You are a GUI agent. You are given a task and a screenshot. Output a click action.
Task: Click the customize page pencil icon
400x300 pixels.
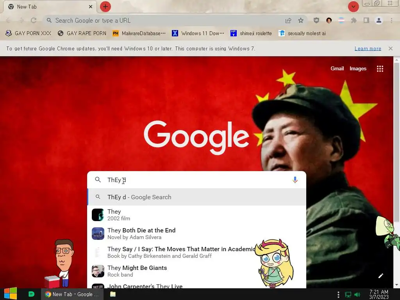(x=380, y=276)
